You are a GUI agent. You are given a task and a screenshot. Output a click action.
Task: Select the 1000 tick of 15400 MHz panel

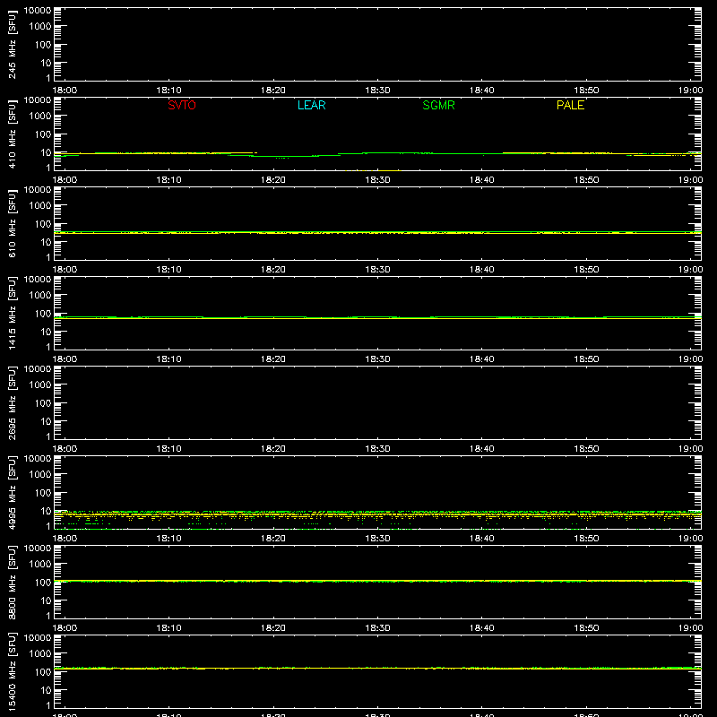[x=40, y=654]
